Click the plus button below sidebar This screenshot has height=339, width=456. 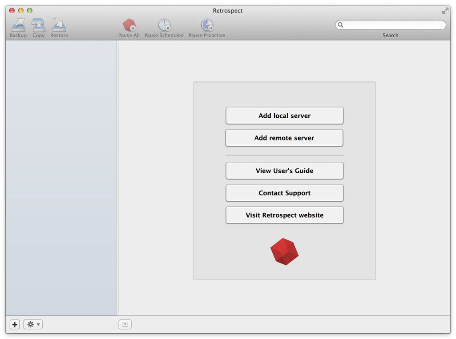(x=15, y=324)
